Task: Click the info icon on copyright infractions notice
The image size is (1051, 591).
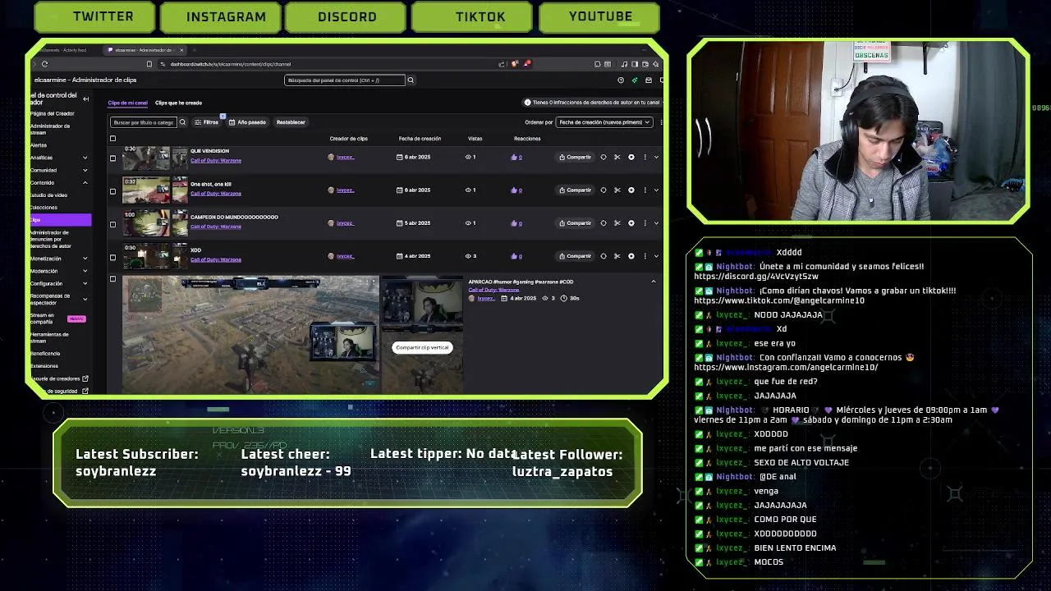Action: (527, 103)
